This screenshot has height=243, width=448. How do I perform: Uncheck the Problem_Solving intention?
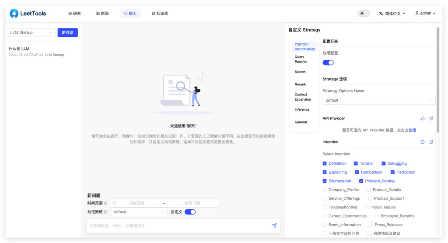pyautogui.click(x=361, y=181)
